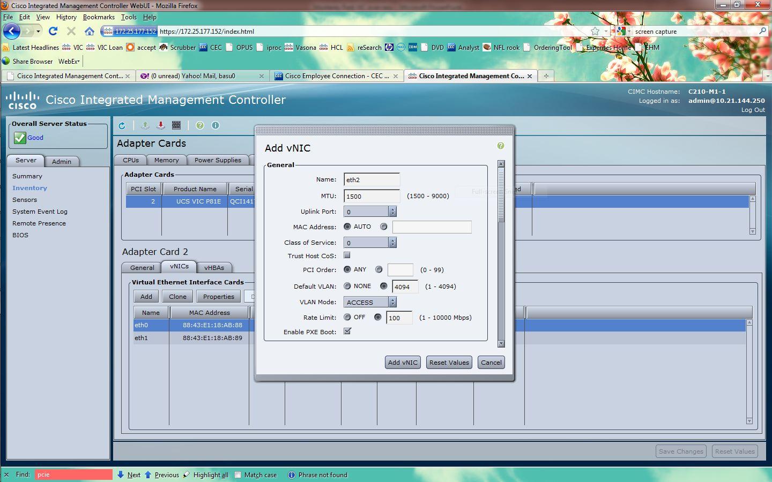Cancel the Add vNIC dialog
This screenshot has height=482, width=772.
coord(491,363)
